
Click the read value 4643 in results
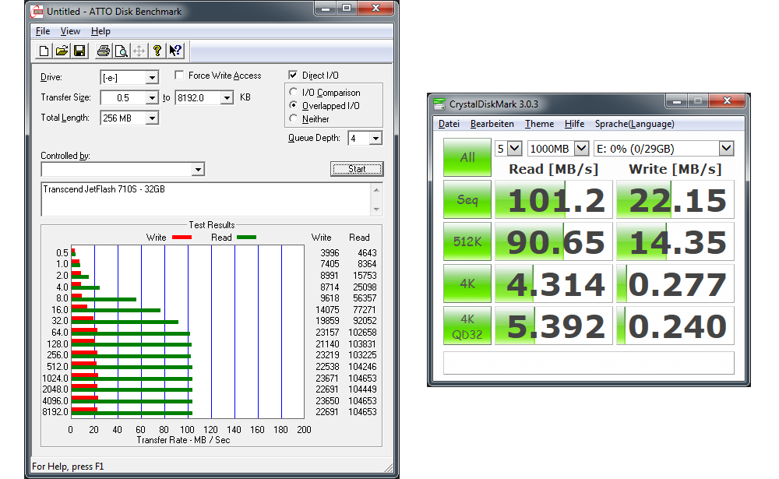367,253
